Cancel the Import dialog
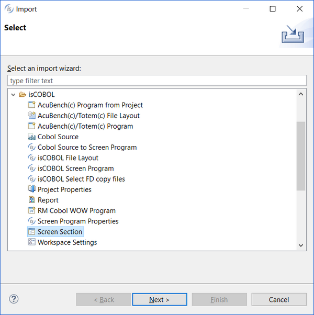Screen dimensions: 314x315 pos(279,299)
